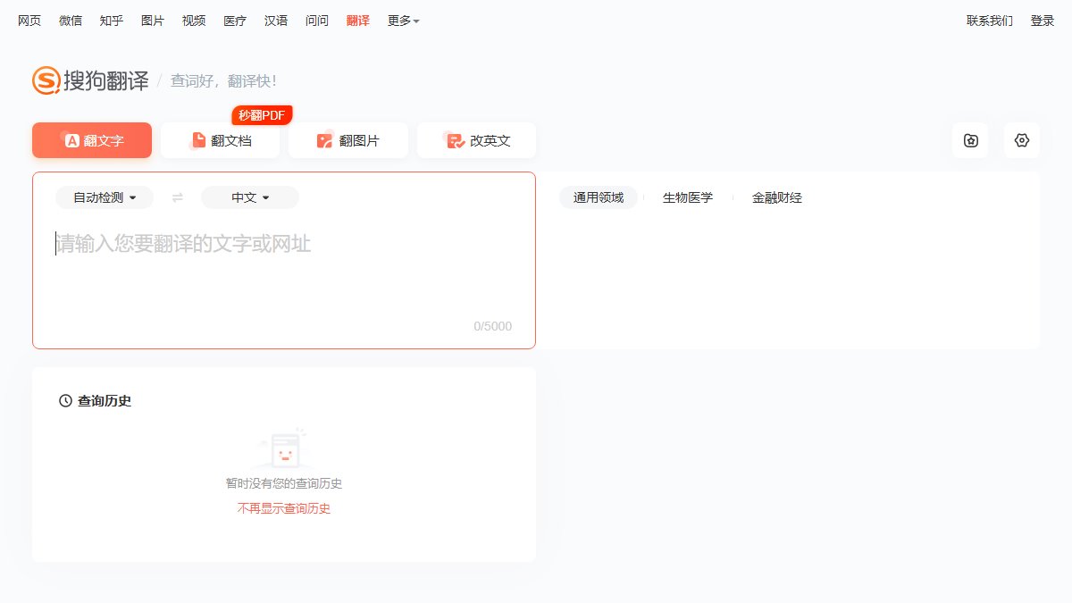
Task: Go to 网页 in top navigation
Action: point(29,21)
